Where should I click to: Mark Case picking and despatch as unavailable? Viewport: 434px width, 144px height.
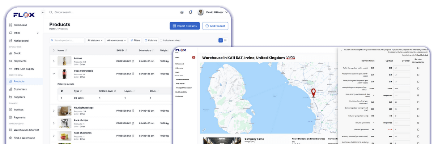(418, 88)
